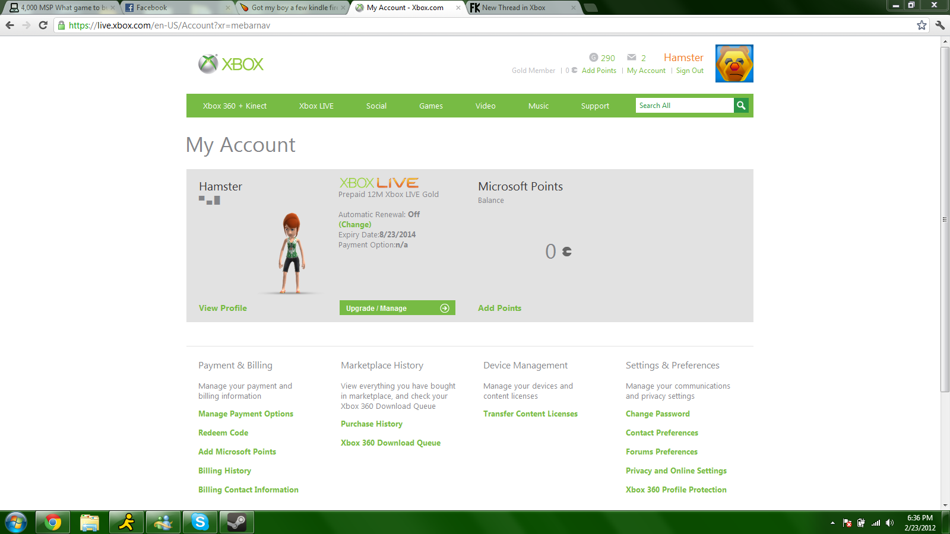Image resolution: width=950 pixels, height=534 pixels.
Task: Bookmark this page with the star icon
Action: coord(921,25)
